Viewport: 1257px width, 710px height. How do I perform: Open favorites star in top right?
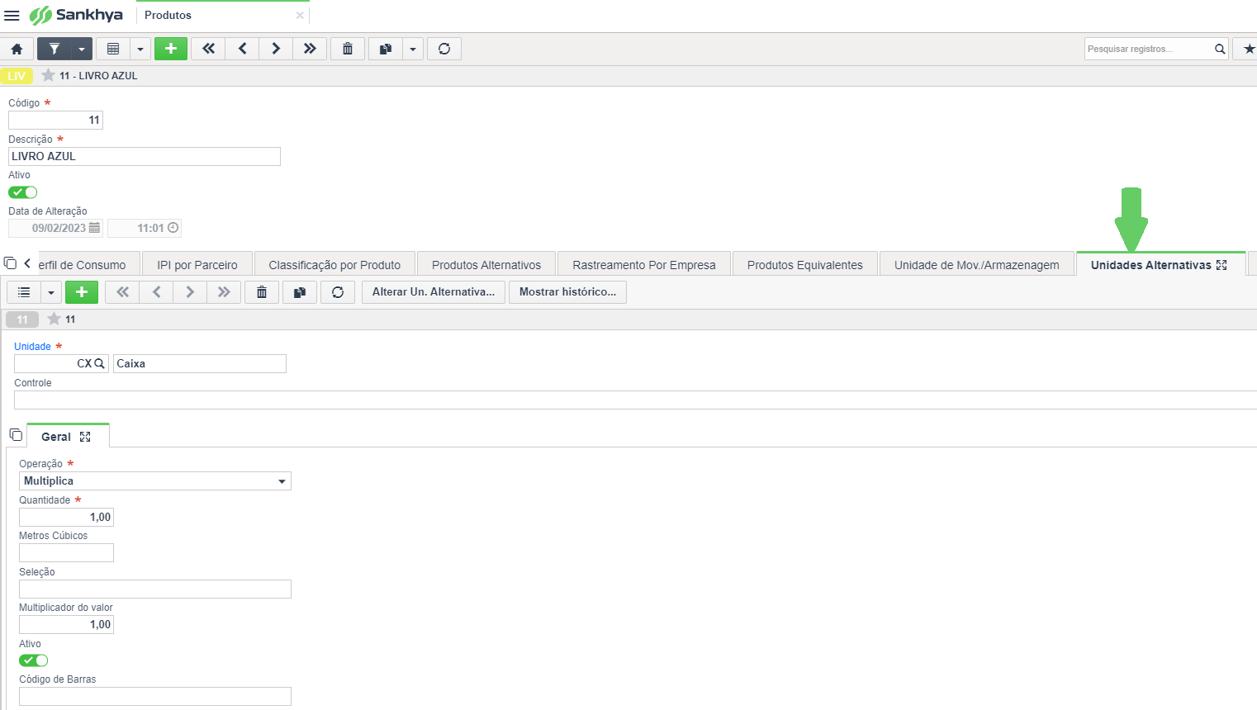click(x=1248, y=49)
